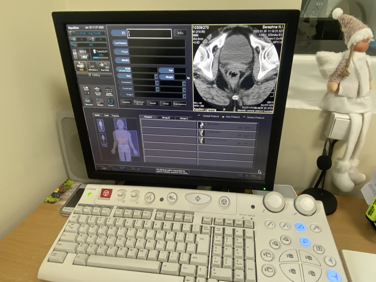Viewport: 376px width, 282px height.
Task: Click the Service Protocol legend label
Action: tap(255, 118)
